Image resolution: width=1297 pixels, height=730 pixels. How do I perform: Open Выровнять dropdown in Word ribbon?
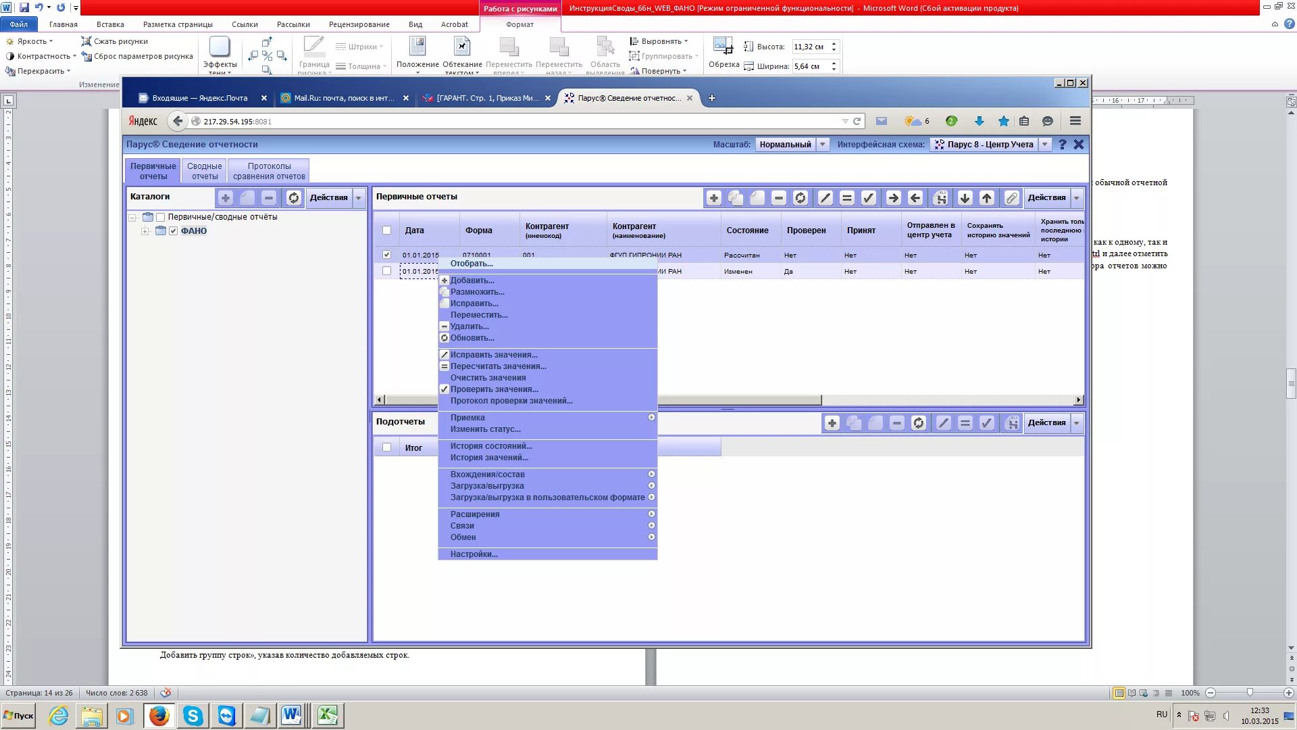point(659,41)
